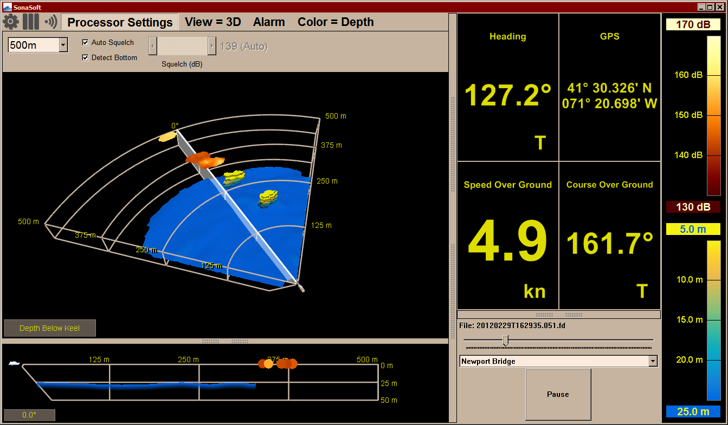Click the ship icon in profile view
This screenshot has height=425, width=728.
[x=14, y=363]
